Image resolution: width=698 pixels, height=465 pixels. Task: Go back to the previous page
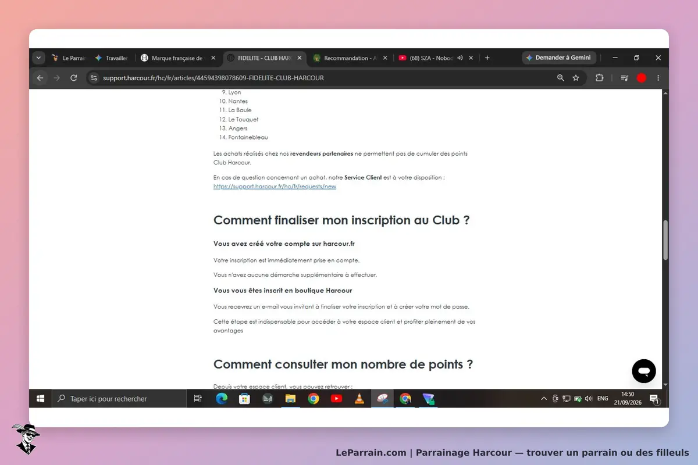(40, 78)
